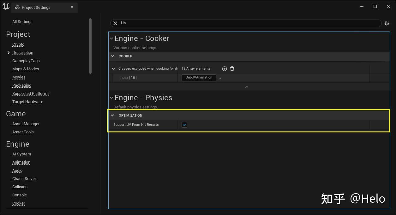The image size is (396, 215).
Task: Collapse the Engine - Physics category
Action: (x=111, y=98)
